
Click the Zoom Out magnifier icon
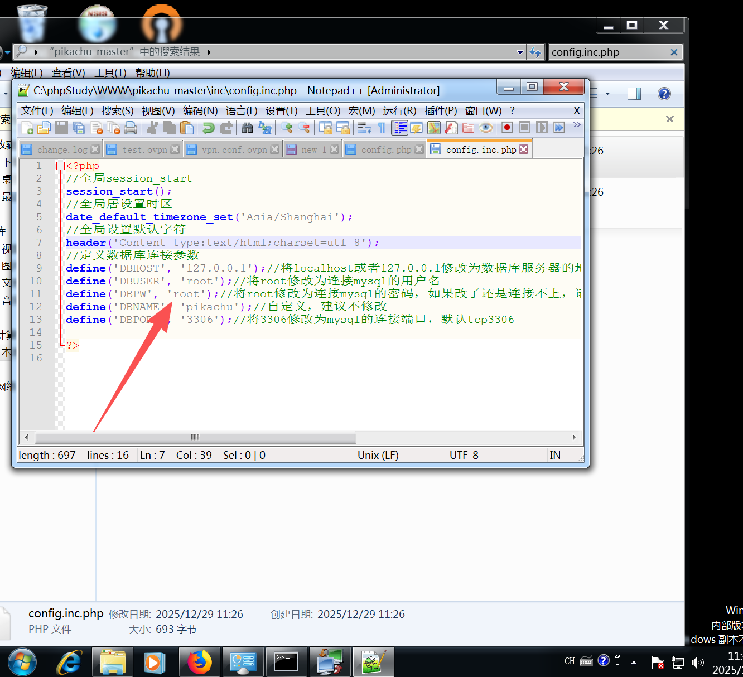pos(304,128)
